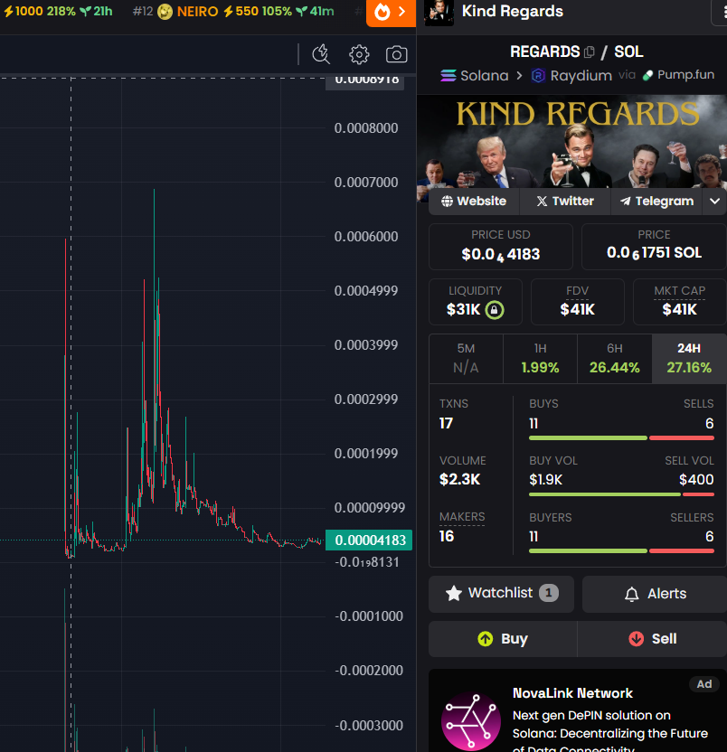This screenshot has width=727, height=752.
Task: Click the current price label 0.00004183
Action: [369, 540]
